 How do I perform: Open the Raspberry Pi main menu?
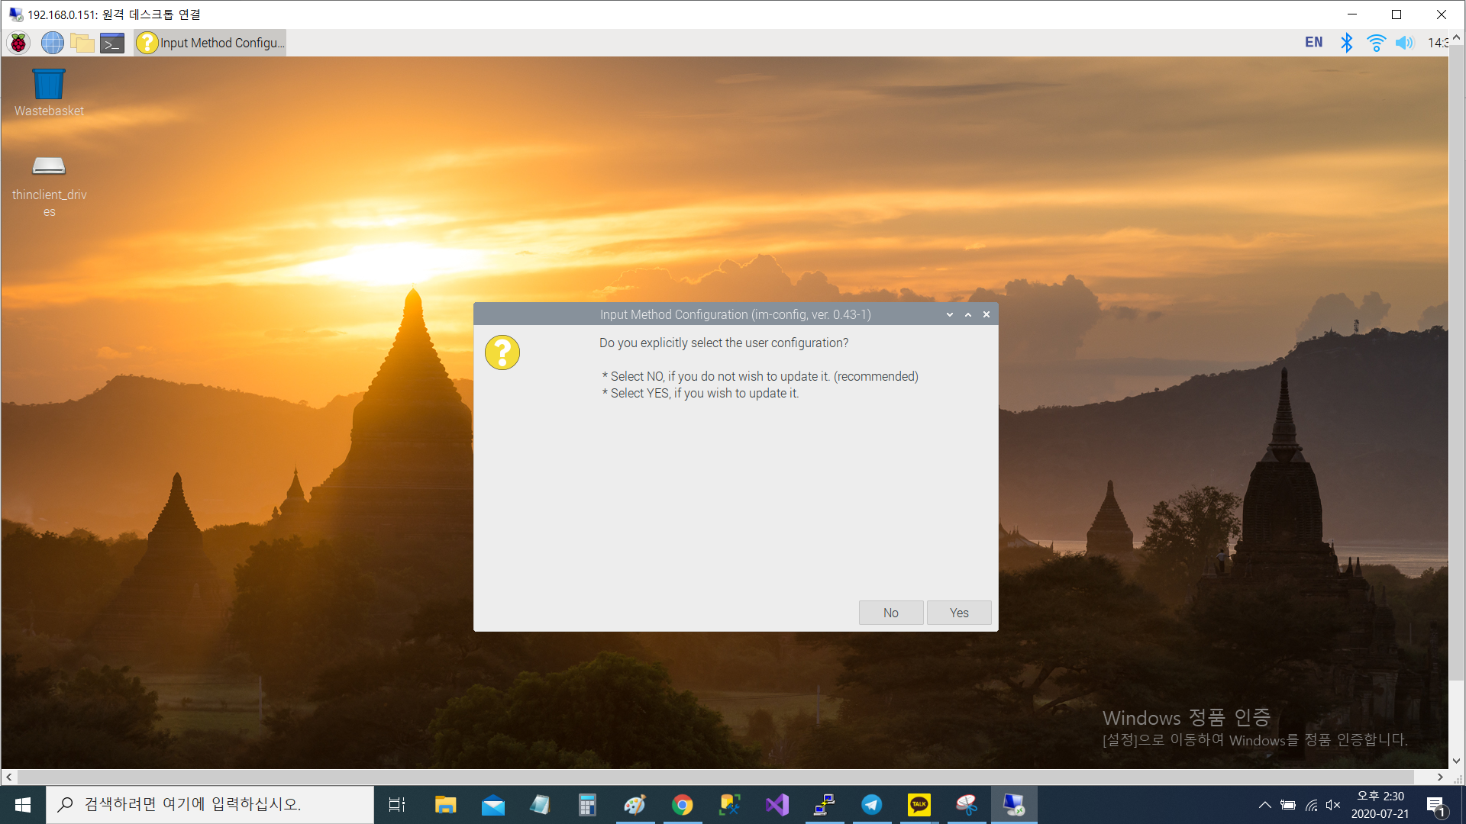18,43
